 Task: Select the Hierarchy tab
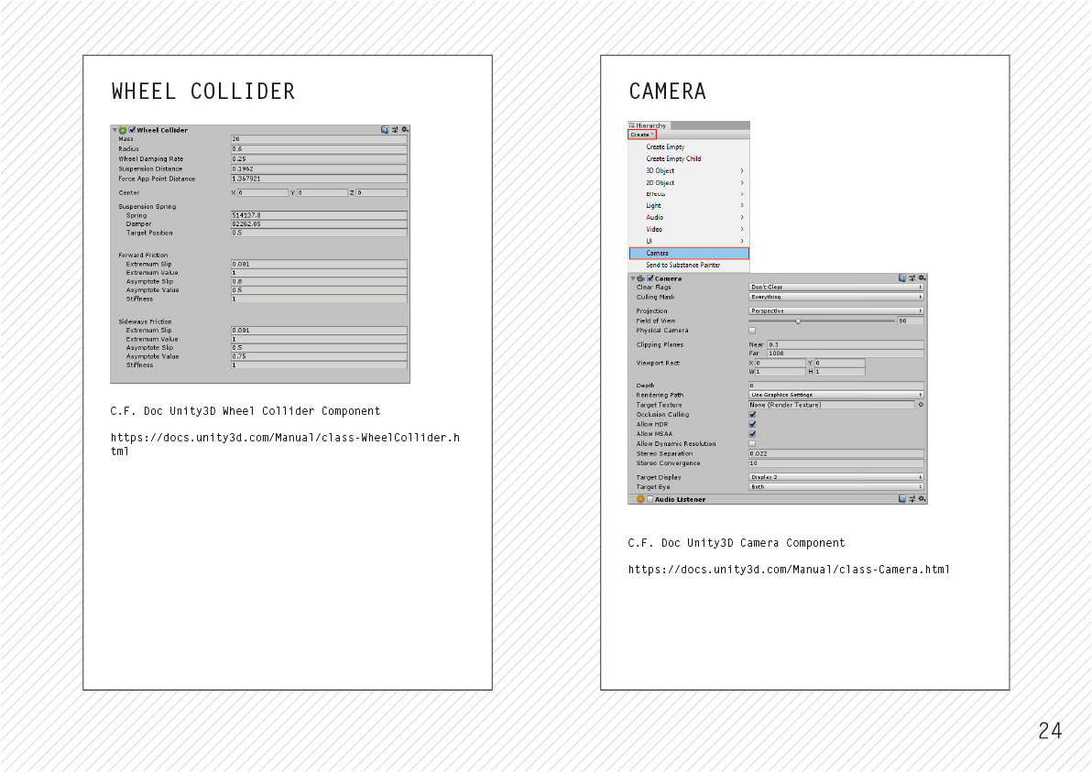point(649,125)
